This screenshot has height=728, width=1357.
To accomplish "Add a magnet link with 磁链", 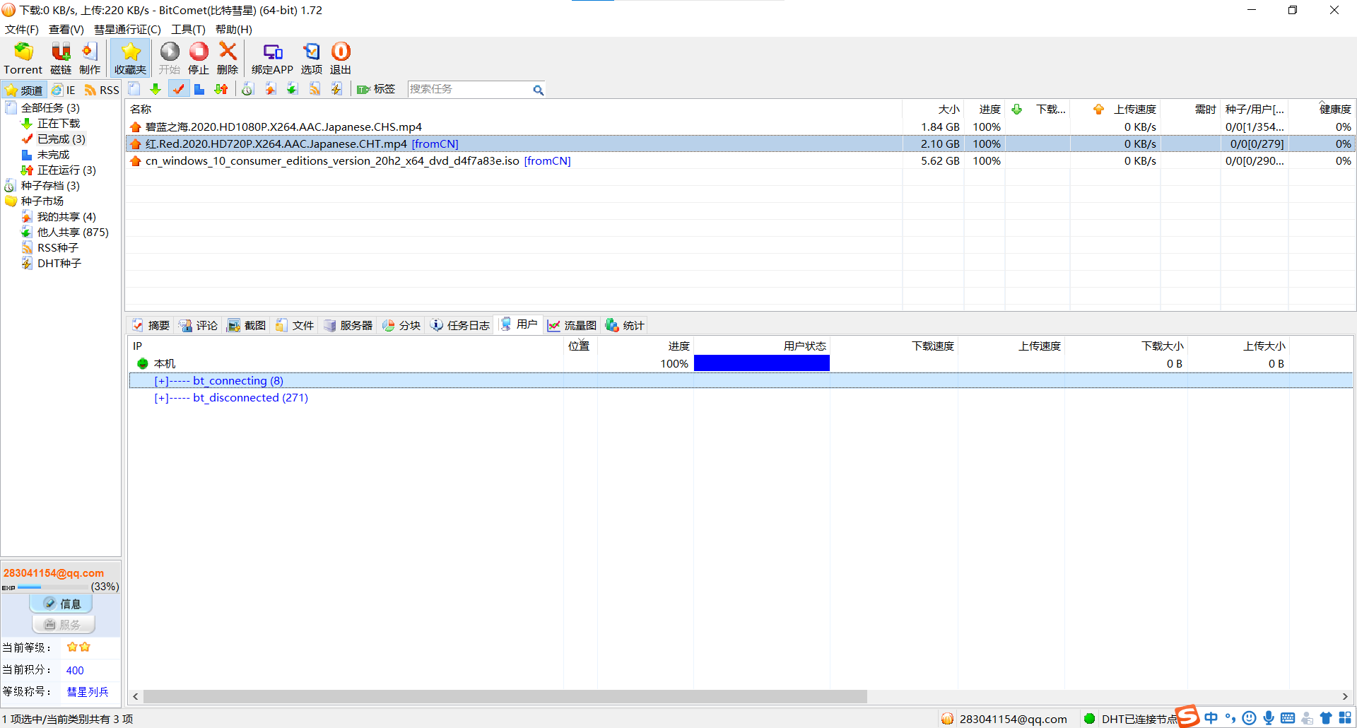I will [61, 58].
